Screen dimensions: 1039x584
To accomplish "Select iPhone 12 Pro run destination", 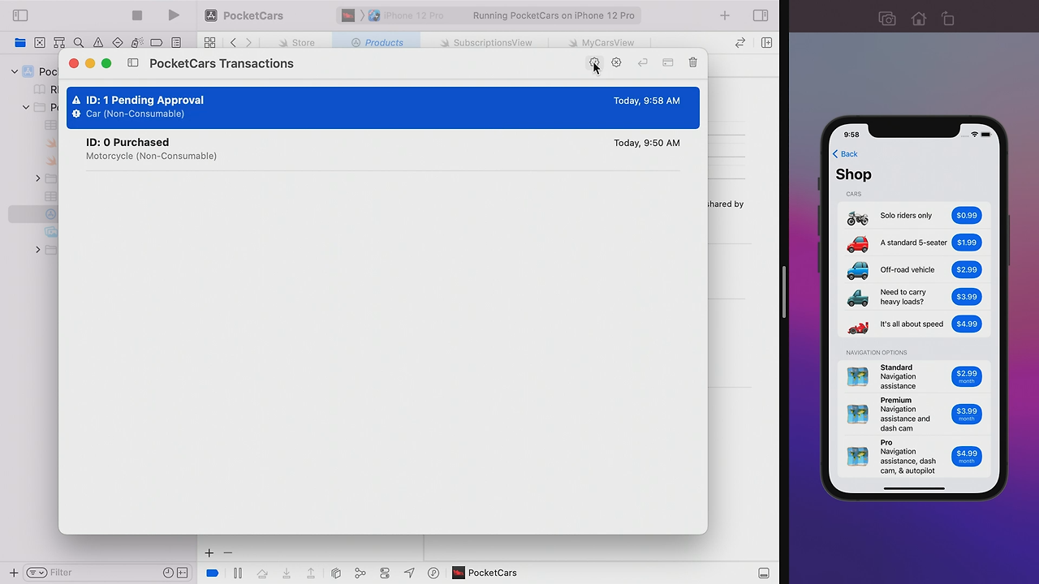I will tap(405, 15).
